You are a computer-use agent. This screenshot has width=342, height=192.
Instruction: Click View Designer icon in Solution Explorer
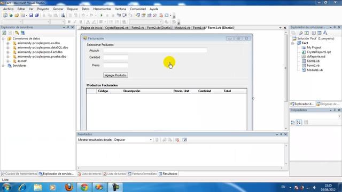[320, 33]
